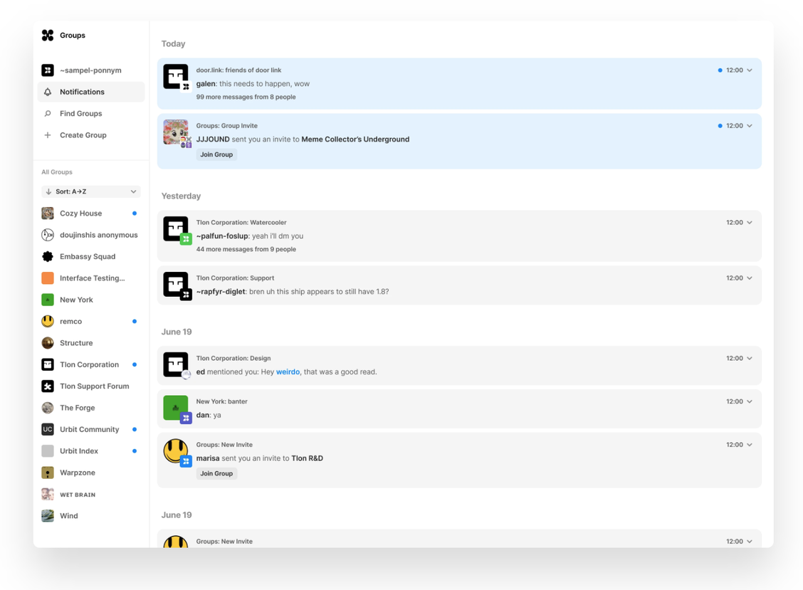The height and width of the screenshot is (590, 803).
Task: Click the remco smiley face icon
Action: pyautogui.click(x=48, y=322)
